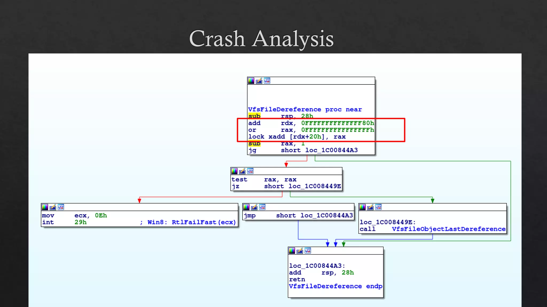
Task: Click color palette icon in VfsFileObjectLastDereference call node
Action: (x=362, y=207)
